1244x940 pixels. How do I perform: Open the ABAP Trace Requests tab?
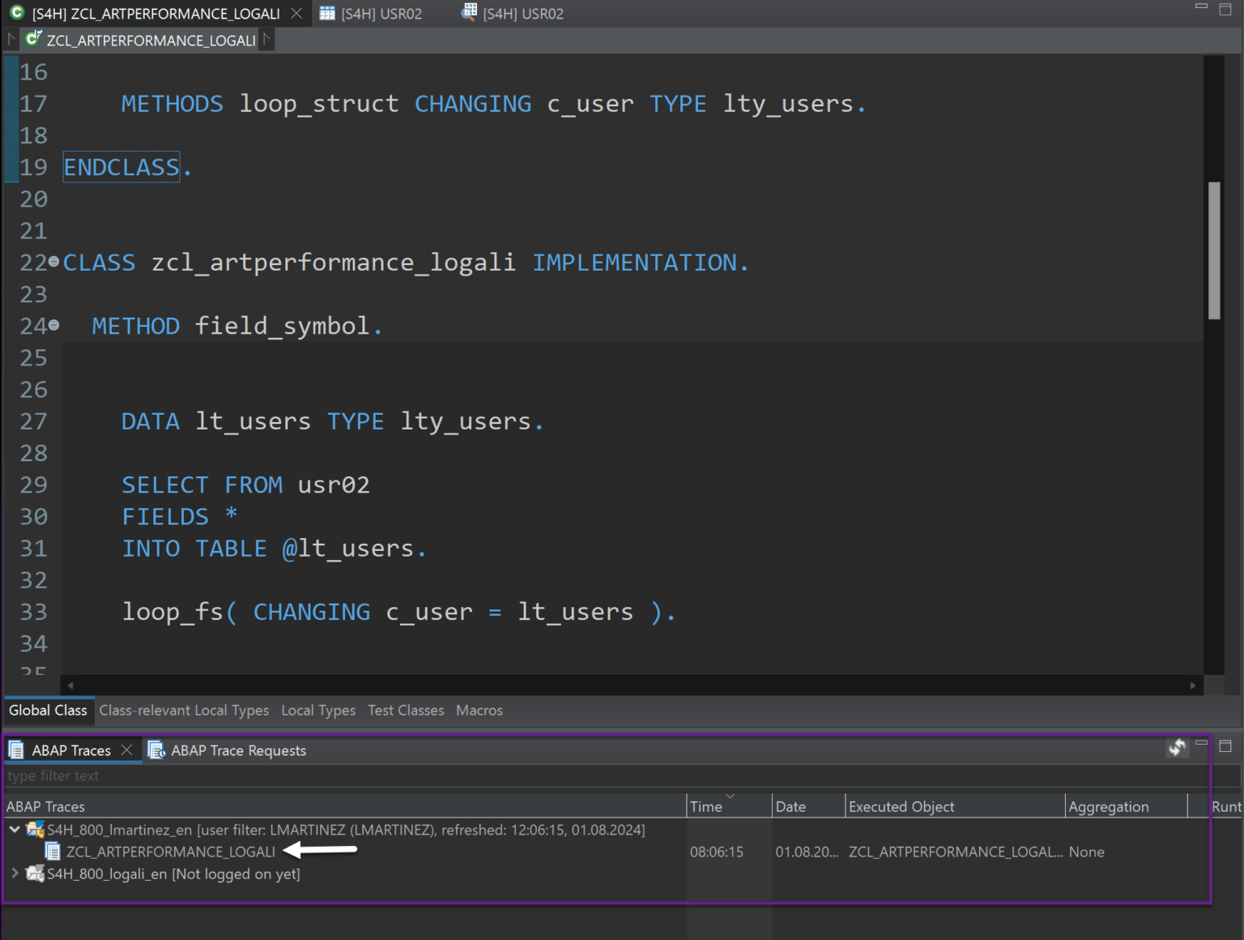[x=237, y=750]
